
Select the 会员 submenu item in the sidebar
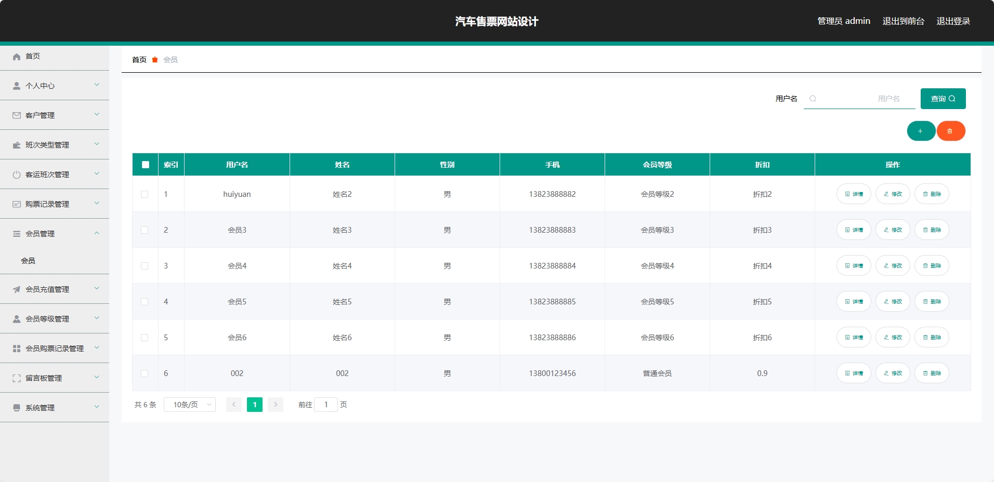pyautogui.click(x=28, y=261)
